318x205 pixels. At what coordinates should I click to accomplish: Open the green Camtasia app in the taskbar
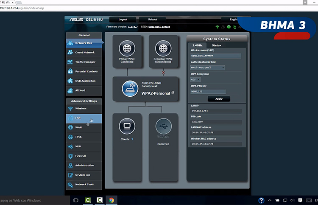point(88,200)
